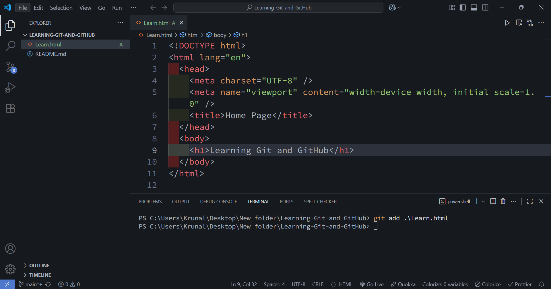Open changes compare icon in editor toolbar
The image size is (551, 289).
tap(530, 23)
